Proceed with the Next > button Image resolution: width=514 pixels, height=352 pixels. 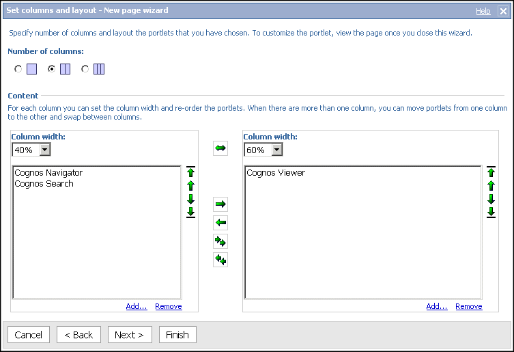pos(130,335)
